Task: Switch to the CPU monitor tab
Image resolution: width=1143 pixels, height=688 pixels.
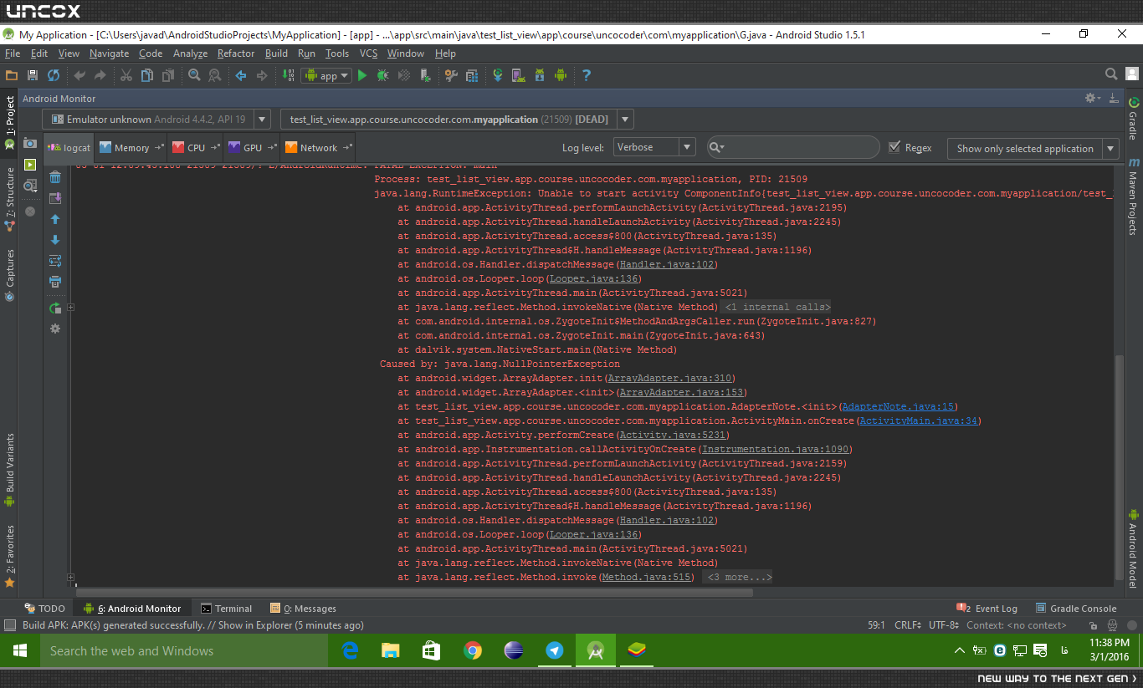Action: tap(196, 148)
